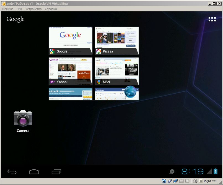
Task: Click the Google favicon in bookmark label
Action: pos(52,51)
